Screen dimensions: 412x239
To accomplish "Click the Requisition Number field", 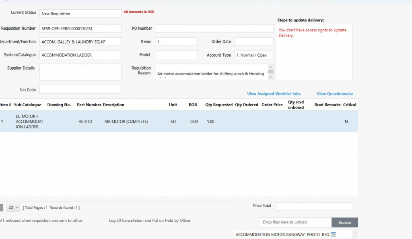I will tap(80, 29).
